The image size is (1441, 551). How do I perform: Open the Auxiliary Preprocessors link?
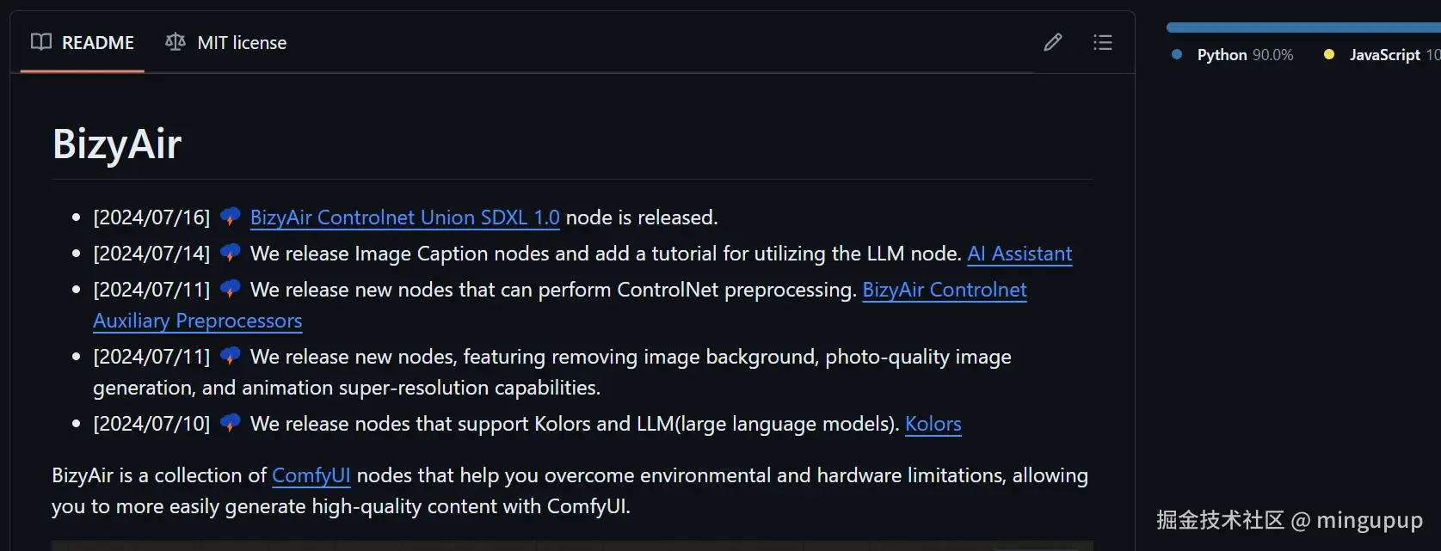point(197,321)
